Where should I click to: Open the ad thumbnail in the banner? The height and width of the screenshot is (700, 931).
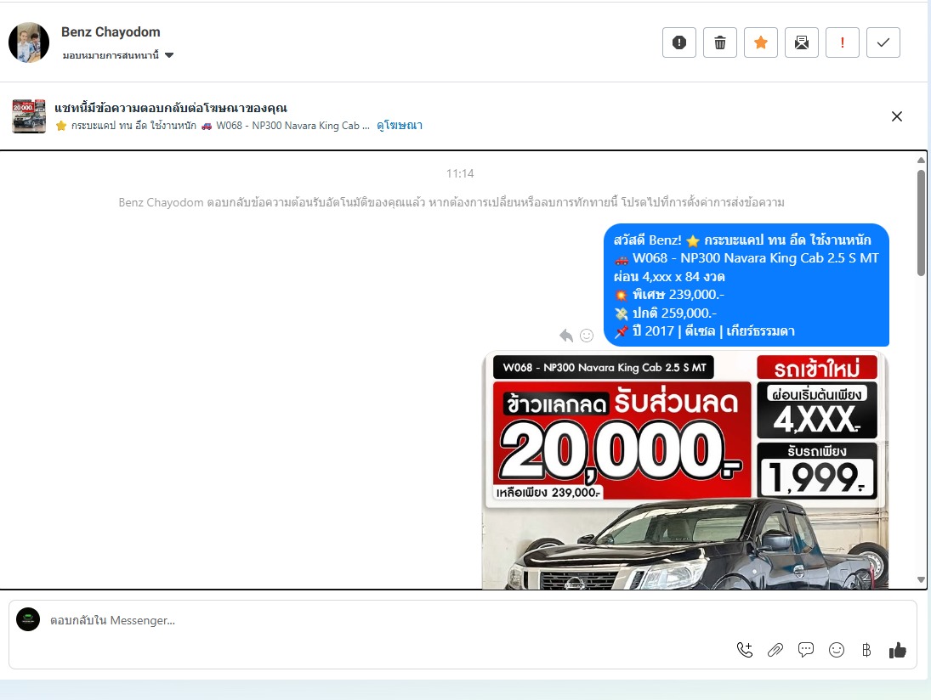coord(29,116)
